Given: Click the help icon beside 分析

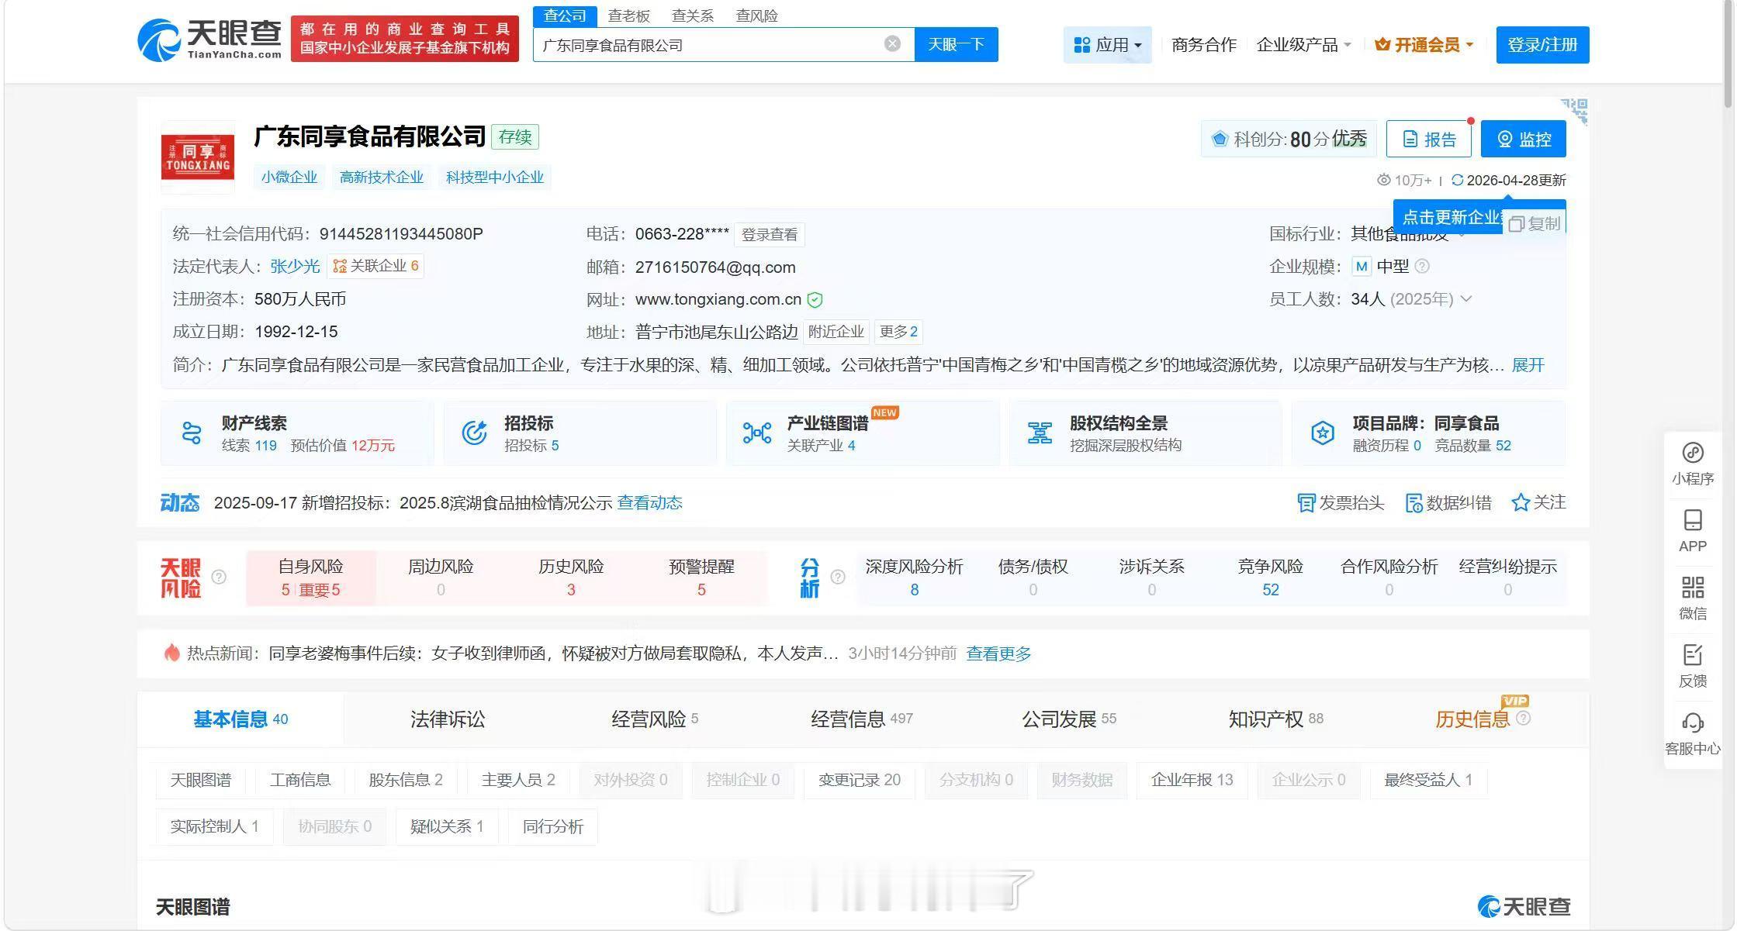Looking at the screenshot, I should pos(838,577).
